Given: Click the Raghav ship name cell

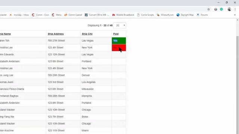Looking at the screenshot, I should (23, 96).
